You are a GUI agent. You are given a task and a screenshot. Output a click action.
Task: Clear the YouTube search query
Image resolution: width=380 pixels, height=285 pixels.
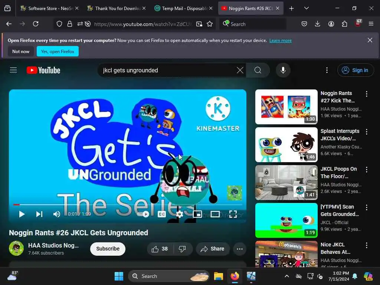point(240,70)
